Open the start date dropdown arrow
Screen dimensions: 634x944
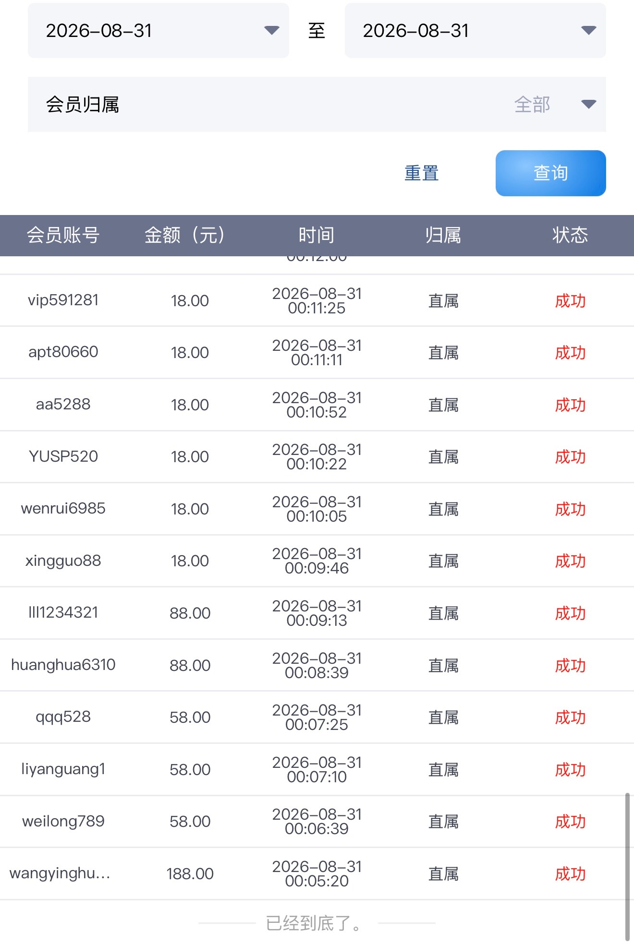pos(272,31)
